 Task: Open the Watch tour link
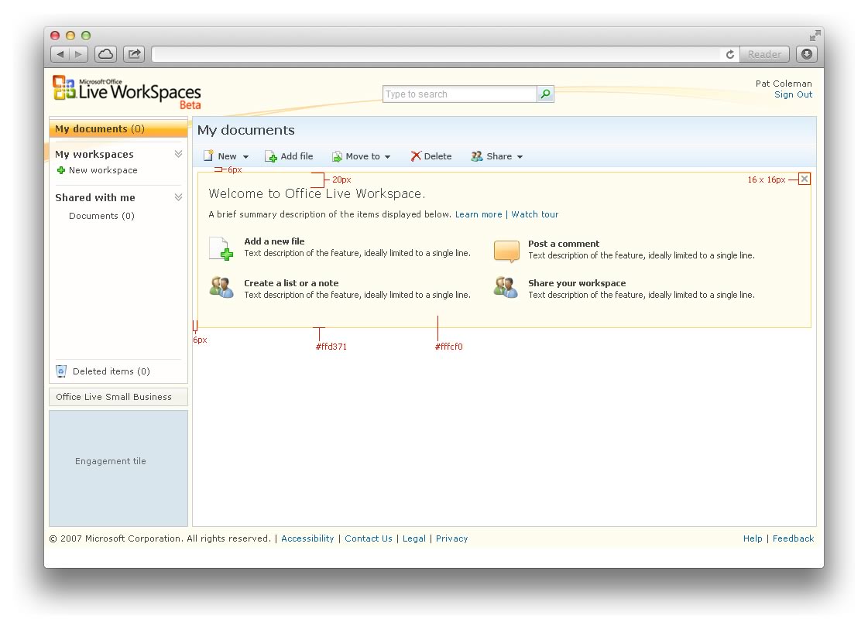pyautogui.click(x=535, y=214)
